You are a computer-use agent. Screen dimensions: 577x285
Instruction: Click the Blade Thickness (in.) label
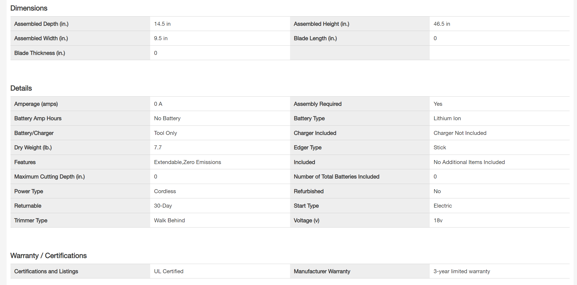(40, 53)
